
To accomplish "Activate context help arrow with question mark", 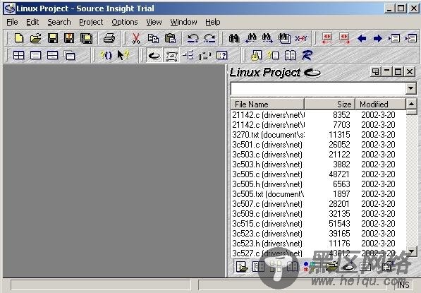I will coord(123,55).
